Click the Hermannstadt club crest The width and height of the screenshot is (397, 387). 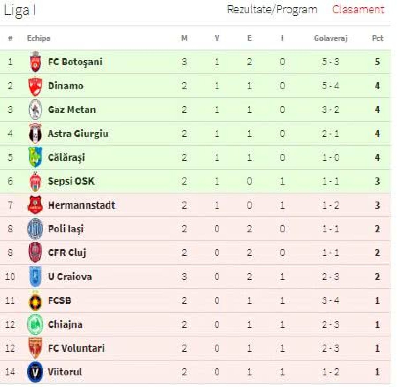coord(35,205)
